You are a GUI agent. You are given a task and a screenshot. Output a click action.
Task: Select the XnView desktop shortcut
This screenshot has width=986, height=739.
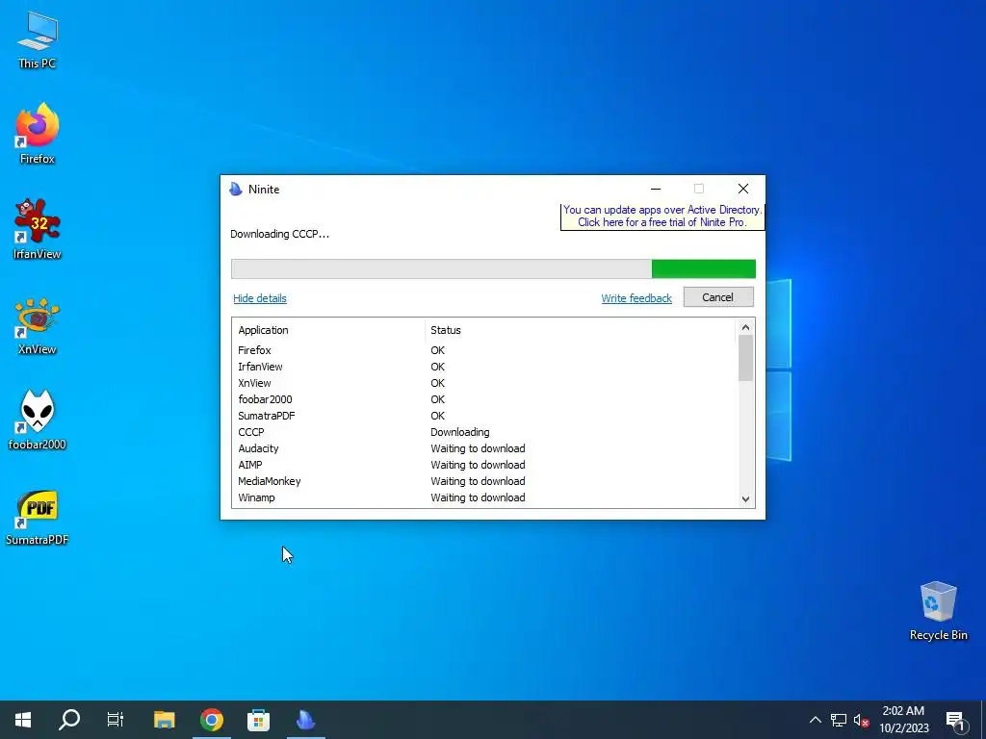(38, 325)
